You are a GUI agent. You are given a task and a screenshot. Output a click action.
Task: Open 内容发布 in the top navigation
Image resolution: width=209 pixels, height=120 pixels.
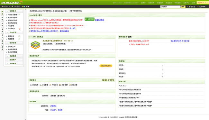151,3
